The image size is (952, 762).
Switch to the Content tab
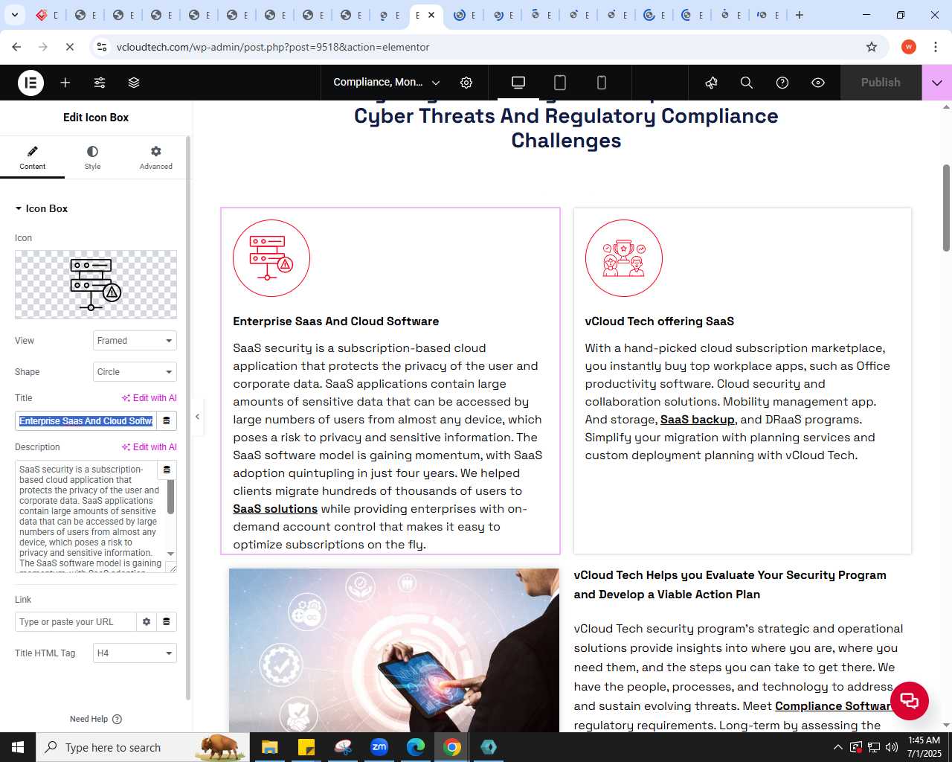click(x=32, y=157)
